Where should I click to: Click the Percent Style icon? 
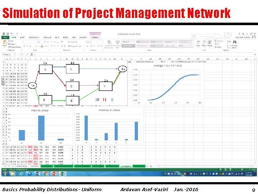[92, 46]
